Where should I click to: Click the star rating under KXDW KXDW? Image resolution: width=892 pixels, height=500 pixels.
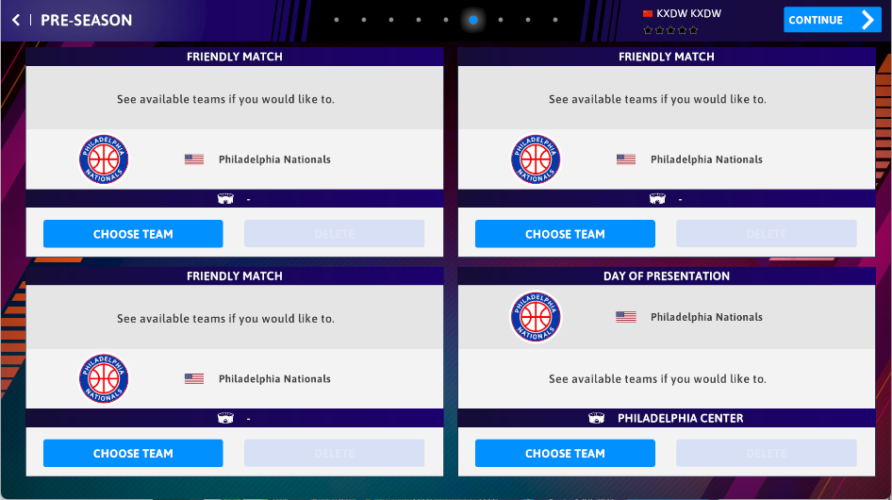(x=670, y=30)
